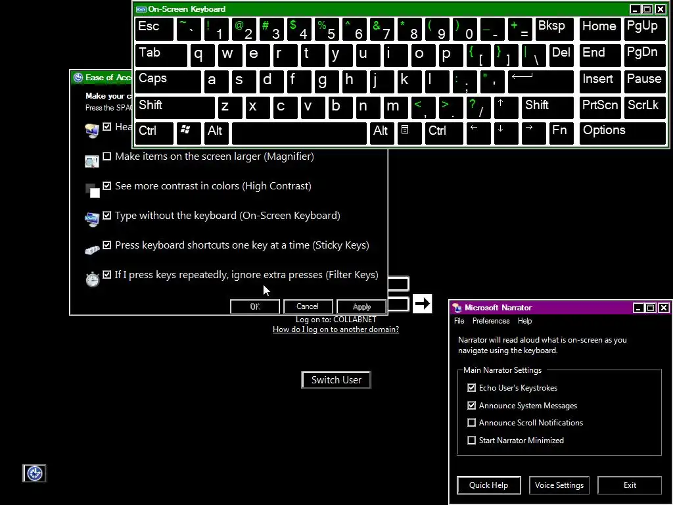This screenshot has height=505, width=673.
Task: Tap the left Ctrl key
Action: click(x=154, y=133)
